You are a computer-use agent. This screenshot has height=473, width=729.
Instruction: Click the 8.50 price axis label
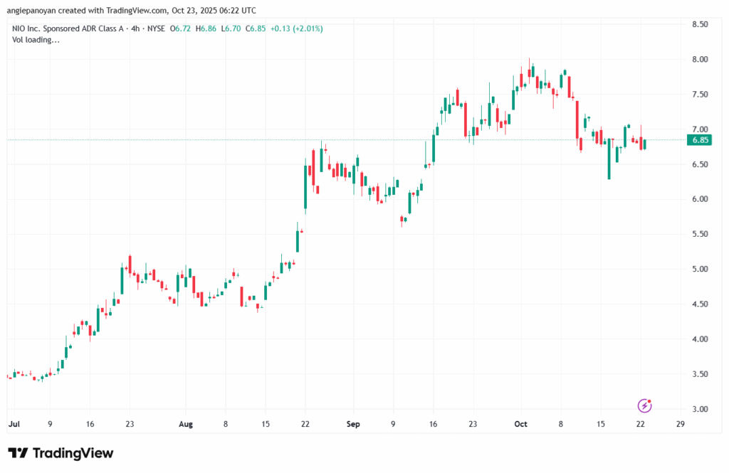point(700,24)
